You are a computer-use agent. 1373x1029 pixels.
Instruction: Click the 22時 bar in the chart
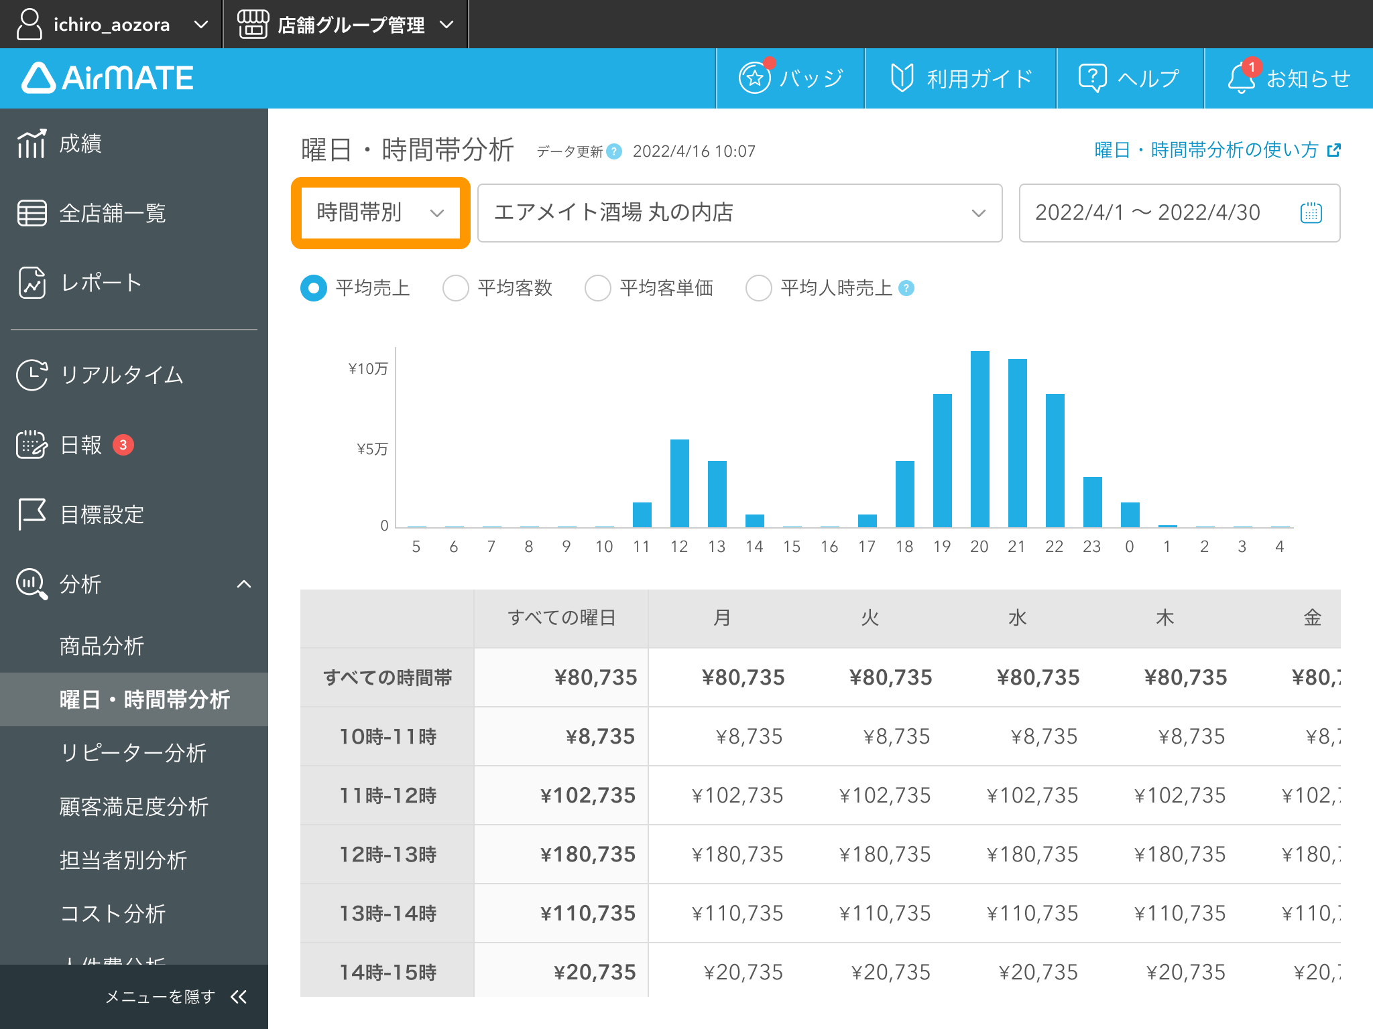[x=1055, y=461]
